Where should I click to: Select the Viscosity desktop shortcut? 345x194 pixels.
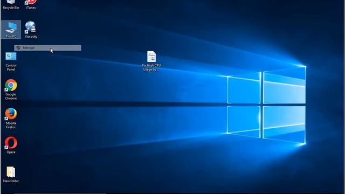pos(31,30)
